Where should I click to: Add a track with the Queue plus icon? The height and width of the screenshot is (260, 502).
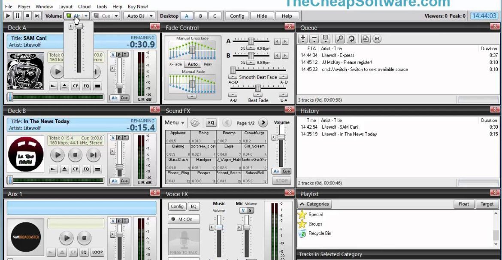[x=302, y=39]
